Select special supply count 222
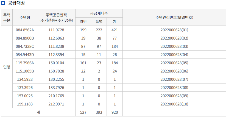226x117 pixels. [x=99, y=30]
